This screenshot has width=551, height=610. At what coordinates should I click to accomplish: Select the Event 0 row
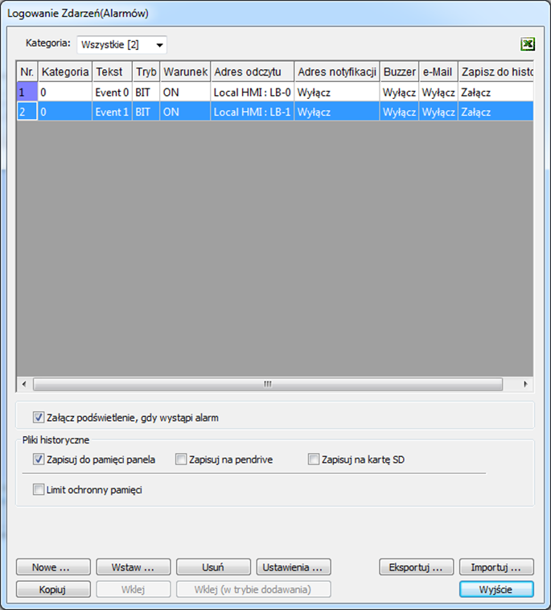tap(275, 93)
